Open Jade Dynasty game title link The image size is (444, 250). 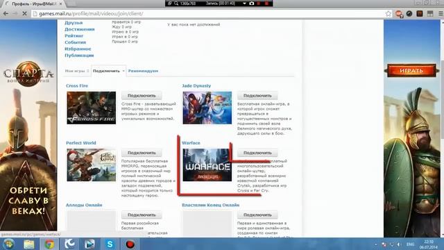[196, 85]
